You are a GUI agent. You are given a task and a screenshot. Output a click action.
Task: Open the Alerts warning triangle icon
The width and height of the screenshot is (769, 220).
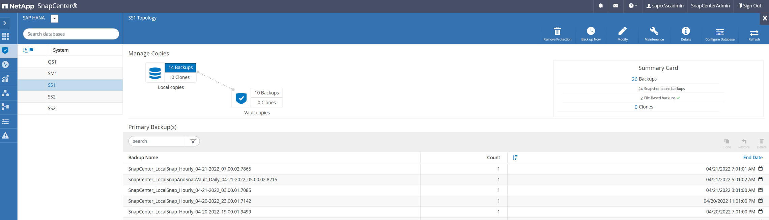click(5, 136)
